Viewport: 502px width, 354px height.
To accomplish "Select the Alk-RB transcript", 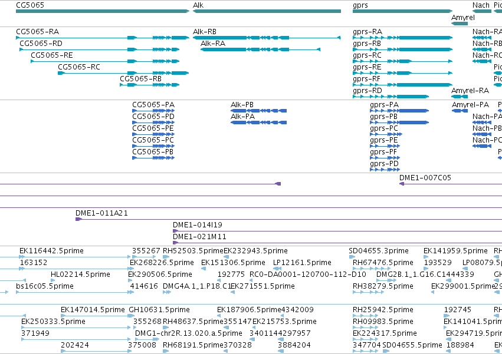I will (267, 38).
